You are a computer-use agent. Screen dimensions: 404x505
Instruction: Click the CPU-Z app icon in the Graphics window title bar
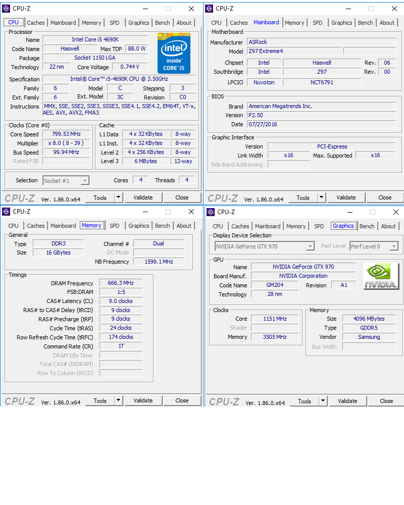point(211,212)
